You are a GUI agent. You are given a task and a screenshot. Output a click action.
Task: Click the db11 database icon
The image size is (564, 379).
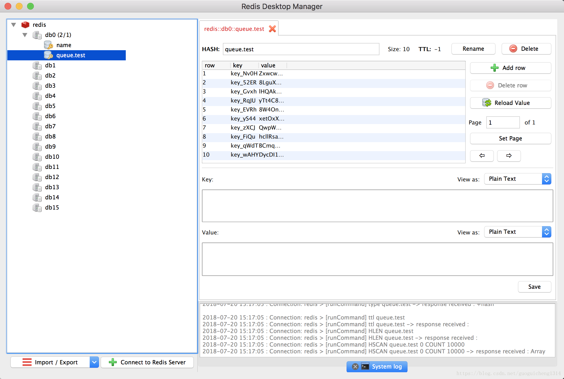[x=37, y=167]
